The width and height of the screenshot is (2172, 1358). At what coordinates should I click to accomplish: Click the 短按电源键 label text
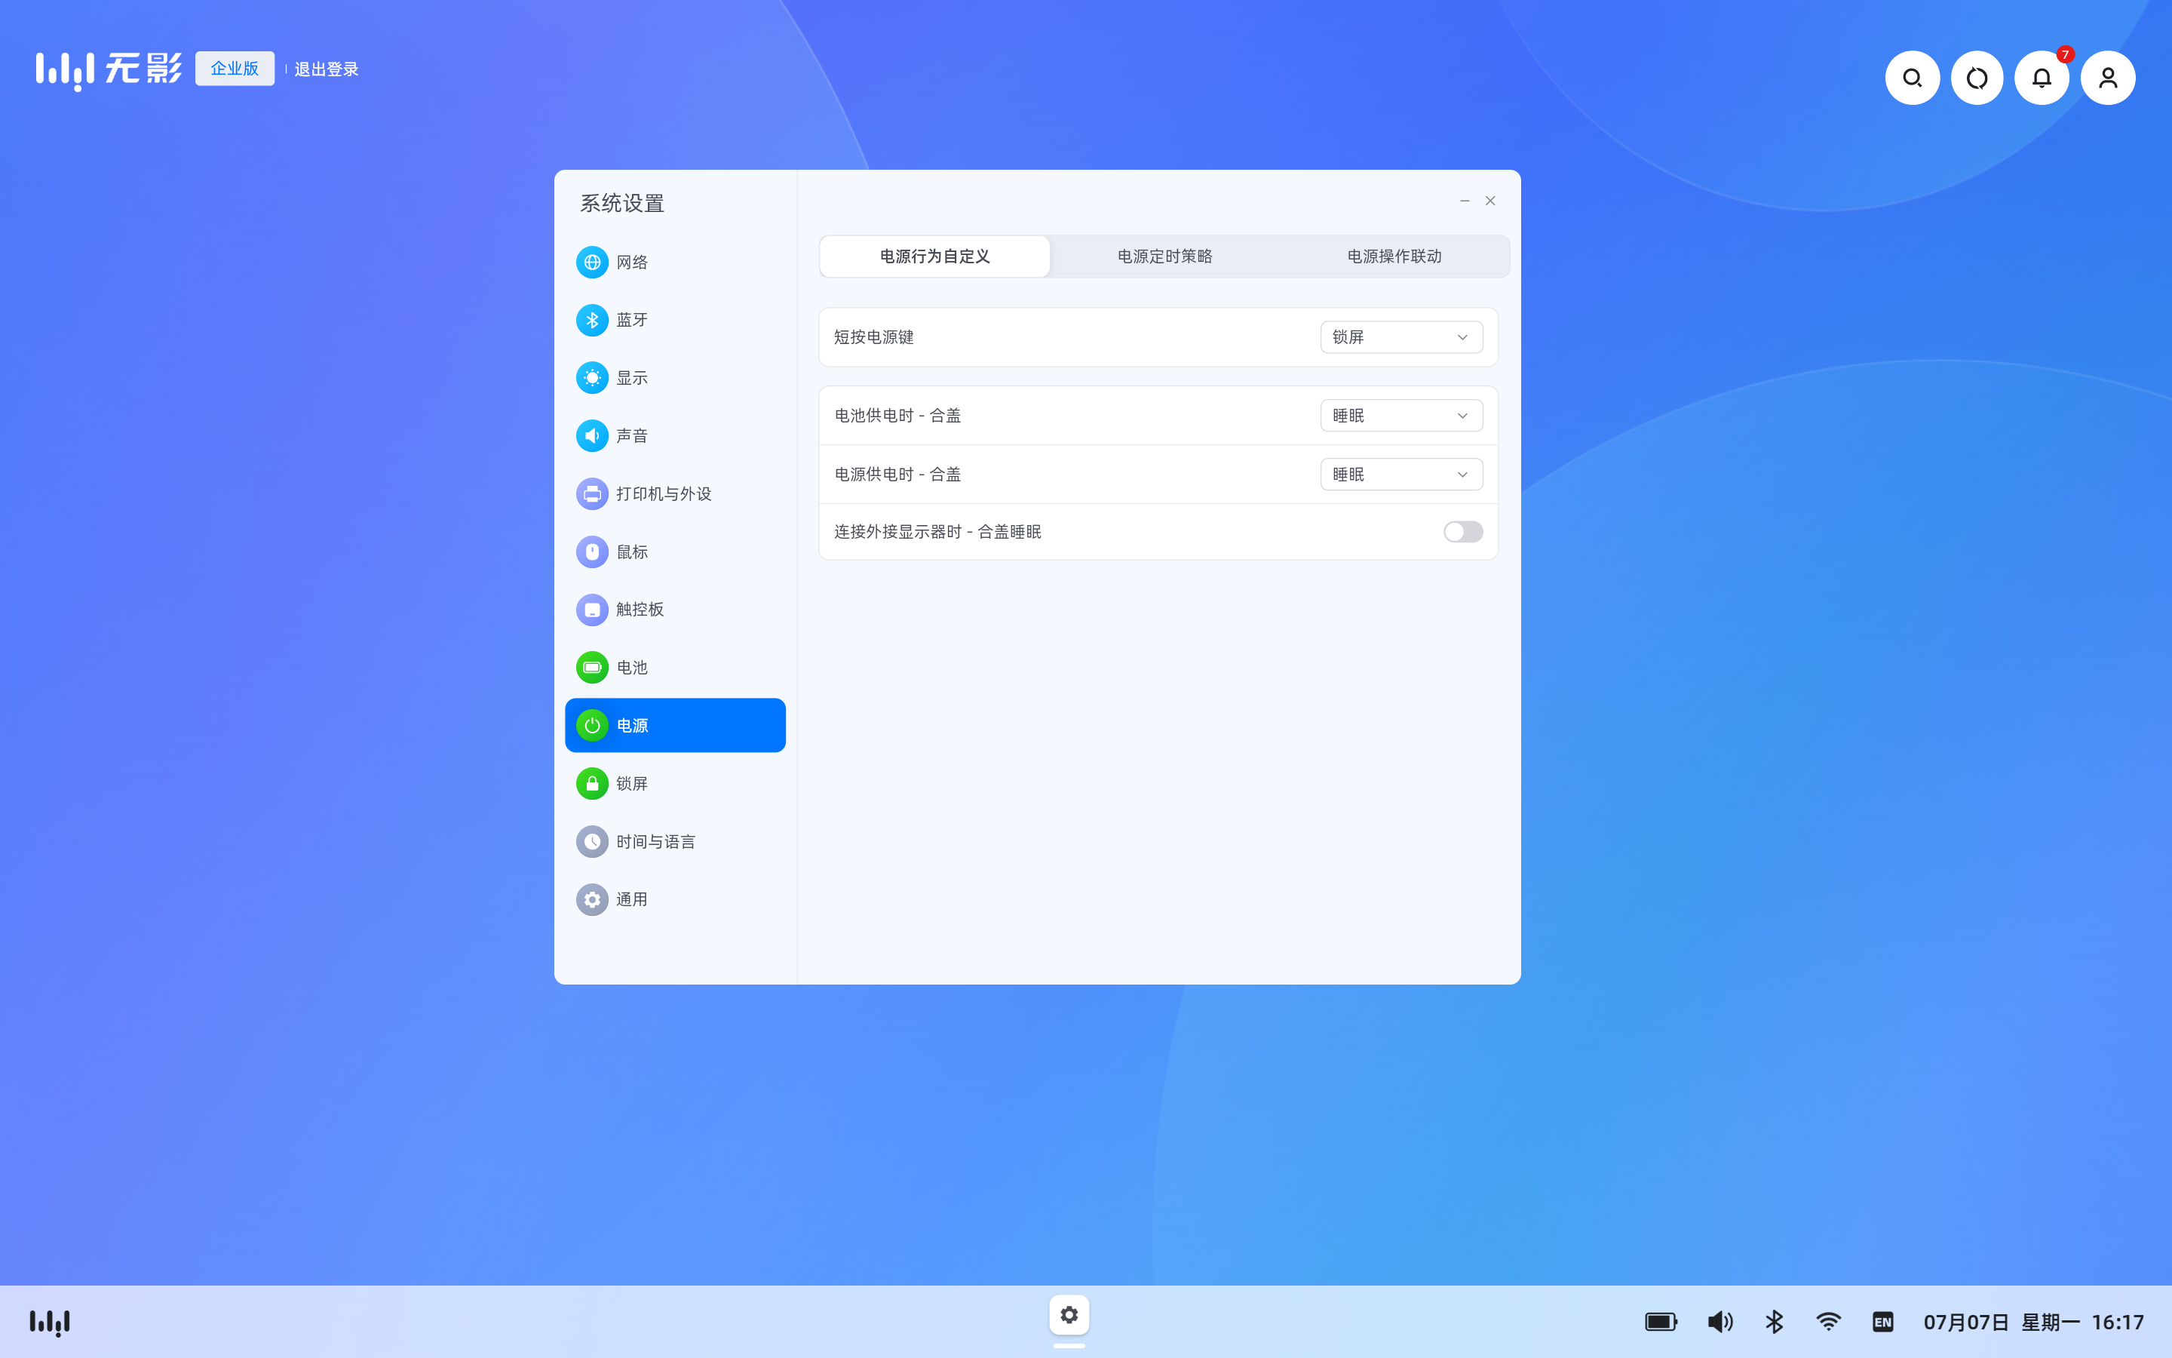pos(873,336)
